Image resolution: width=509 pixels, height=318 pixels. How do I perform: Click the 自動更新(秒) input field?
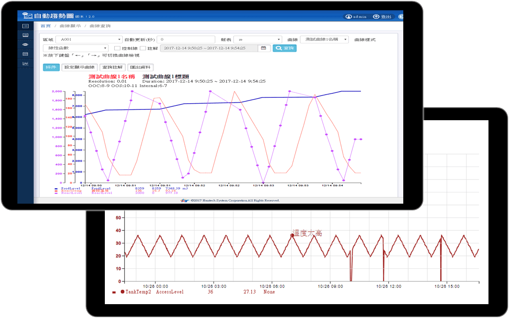pyautogui.click(x=185, y=39)
